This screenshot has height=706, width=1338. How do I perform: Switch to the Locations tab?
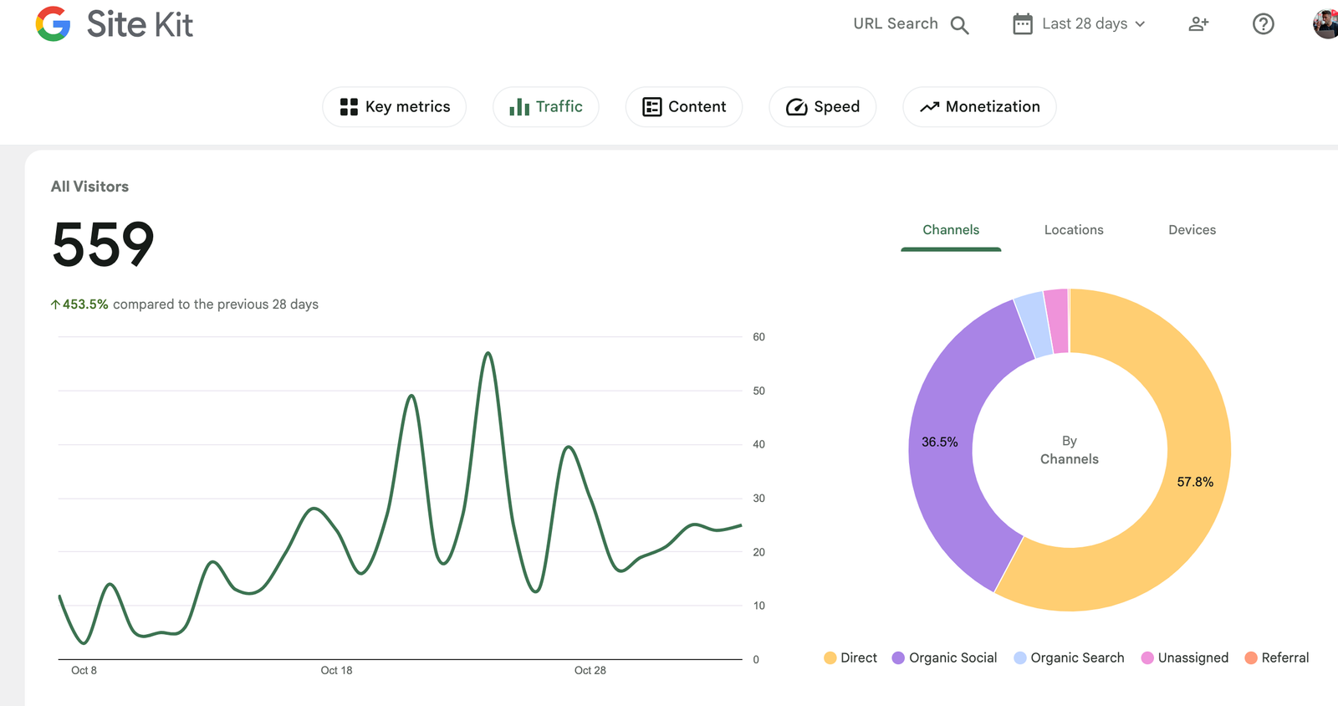[x=1073, y=230]
